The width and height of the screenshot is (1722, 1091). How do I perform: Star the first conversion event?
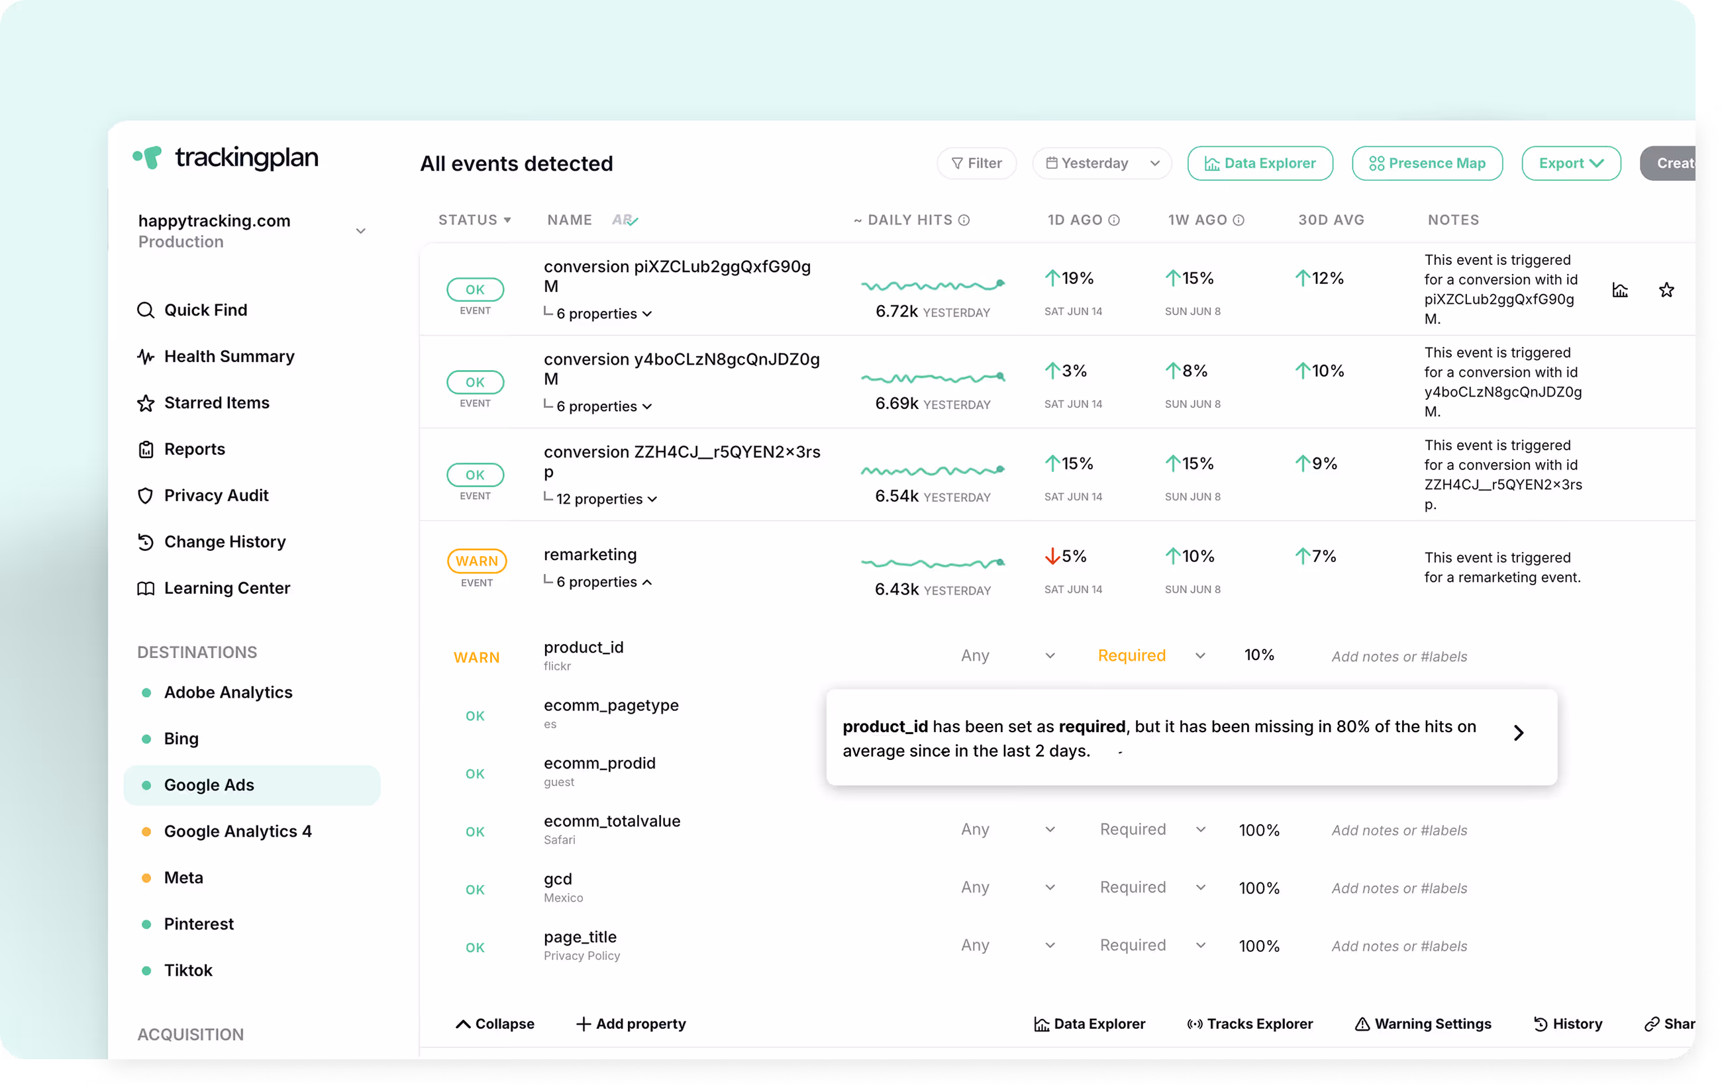coord(1666,290)
